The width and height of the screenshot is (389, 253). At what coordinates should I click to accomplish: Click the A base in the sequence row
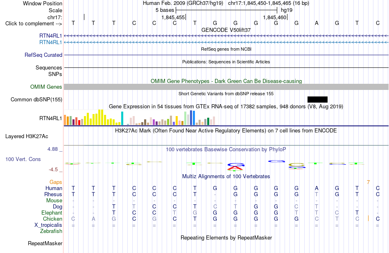coord(317,23)
